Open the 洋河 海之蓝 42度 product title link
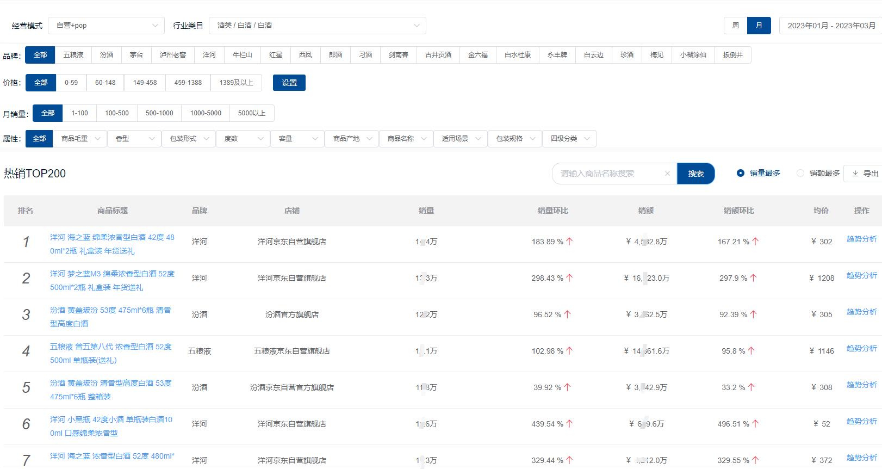882x469 pixels. pyautogui.click(x=113, y=244)
